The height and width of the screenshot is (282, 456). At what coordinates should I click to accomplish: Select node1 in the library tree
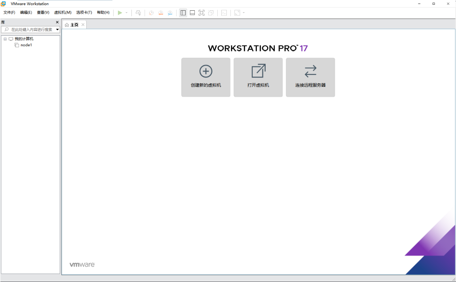[x=26, y=45]
